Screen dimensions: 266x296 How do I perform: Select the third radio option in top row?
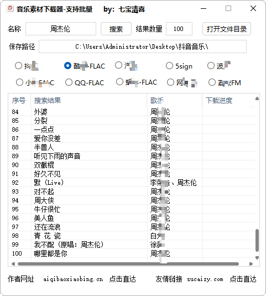point(118,65)
